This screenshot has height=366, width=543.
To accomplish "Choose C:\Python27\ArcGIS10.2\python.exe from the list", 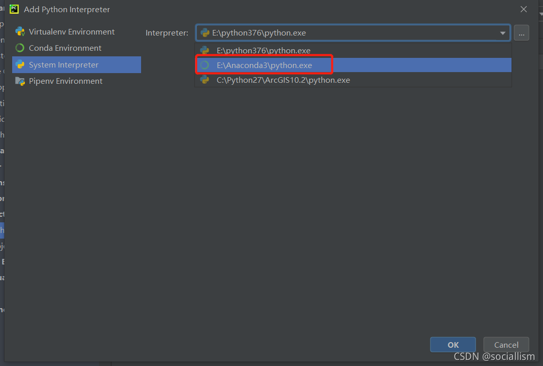I will [353, 80].
